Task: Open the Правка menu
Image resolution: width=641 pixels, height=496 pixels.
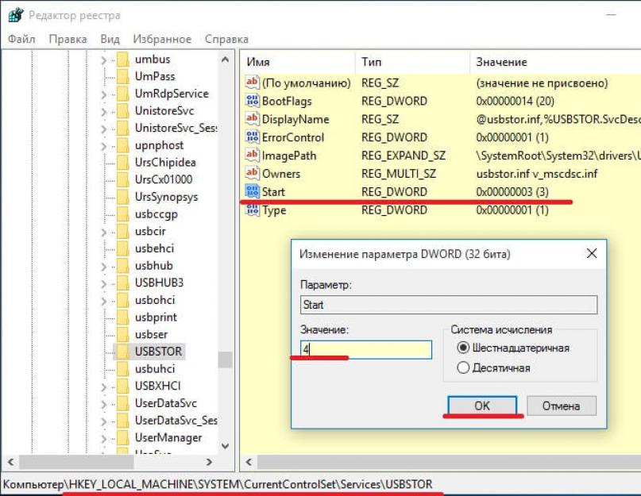Action: click(x=68, y=39)
